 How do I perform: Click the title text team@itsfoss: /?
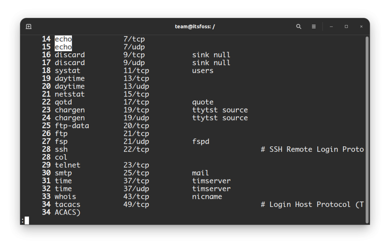(x=195, y=26)
